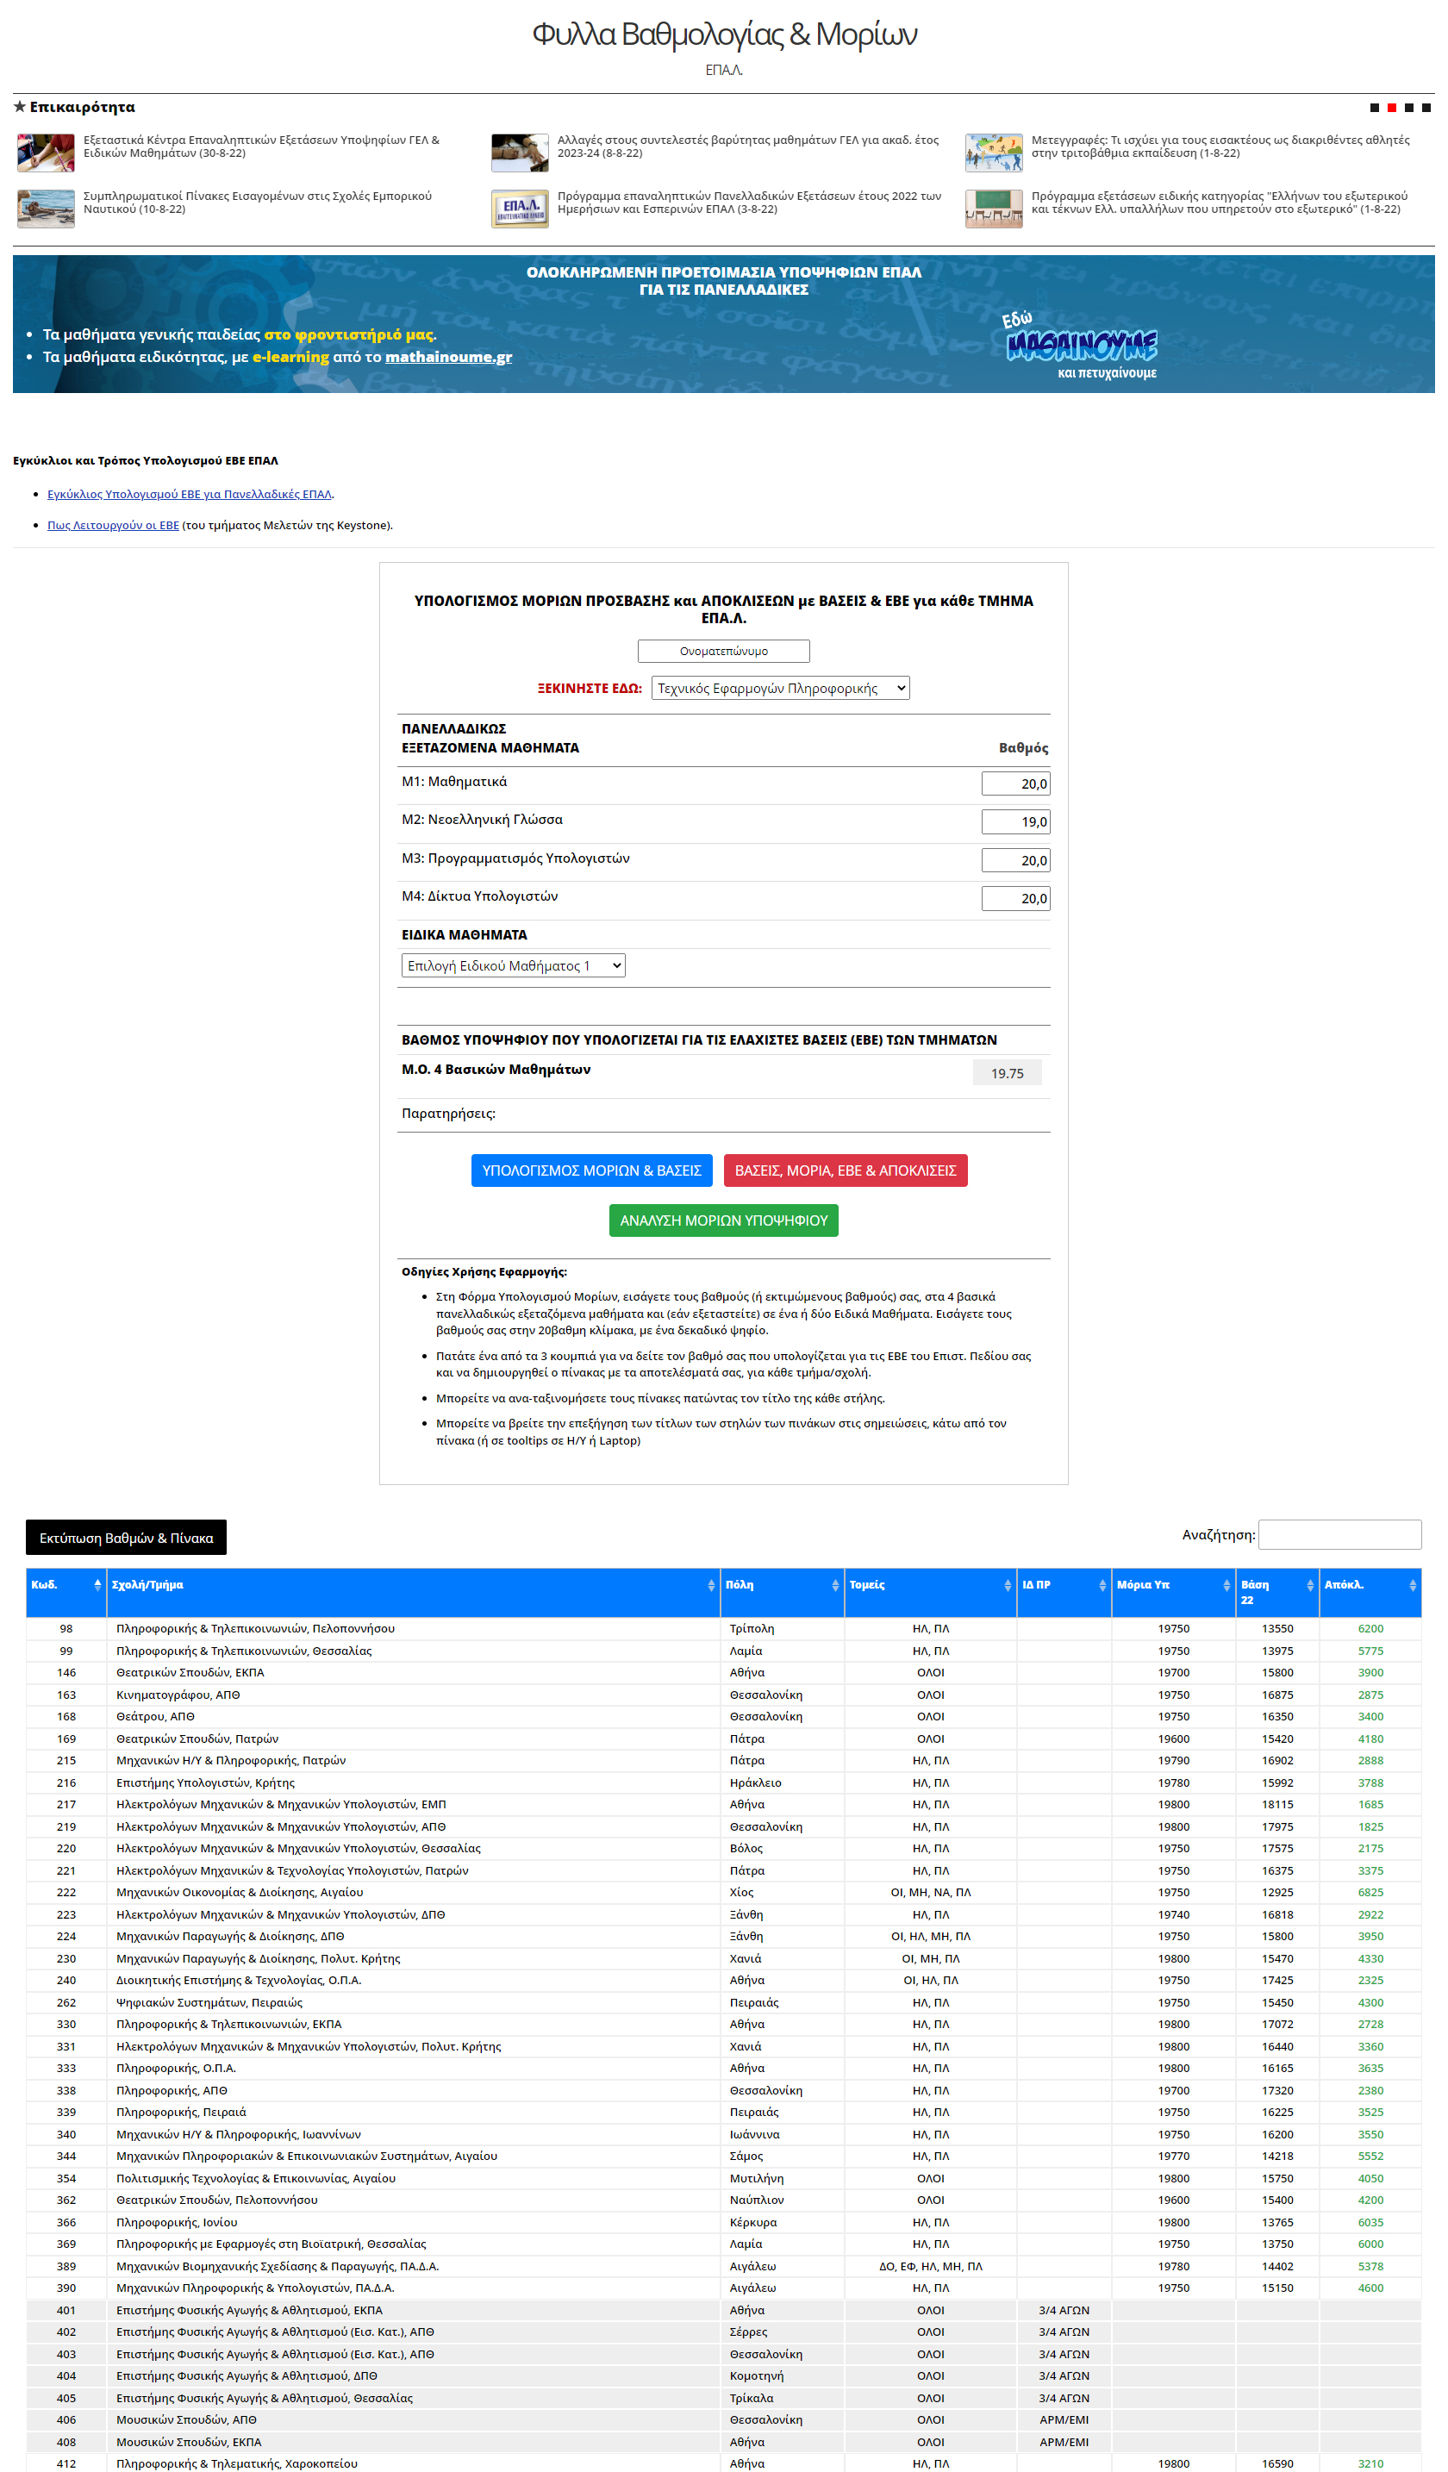Open Πως Λειτουργούν οι ΕΒΕ link
This screenshot has width=1448, height=2472.
tap(113, 525)
